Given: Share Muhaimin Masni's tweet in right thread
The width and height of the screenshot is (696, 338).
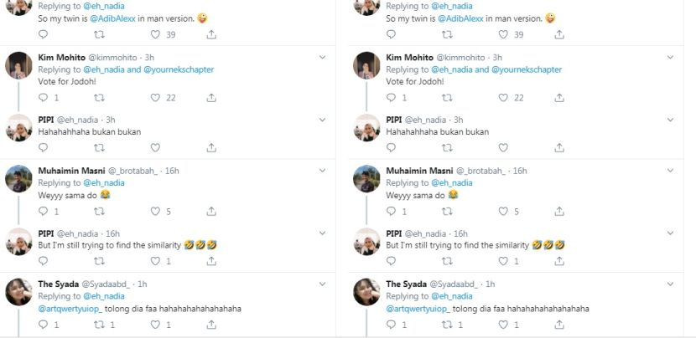Looking at the screenshot, I should click(x=558, y=212).
